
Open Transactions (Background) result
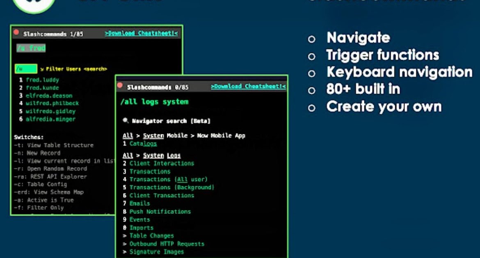click(172, 187)
